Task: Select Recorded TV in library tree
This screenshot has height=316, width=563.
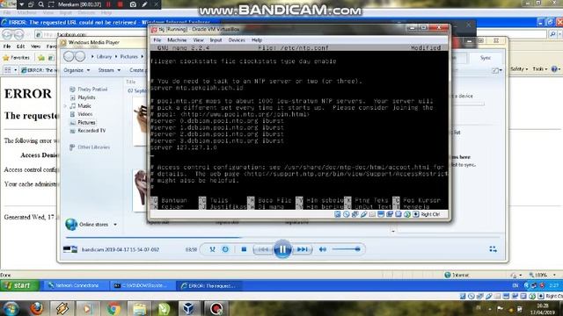Action: [91, 131]
